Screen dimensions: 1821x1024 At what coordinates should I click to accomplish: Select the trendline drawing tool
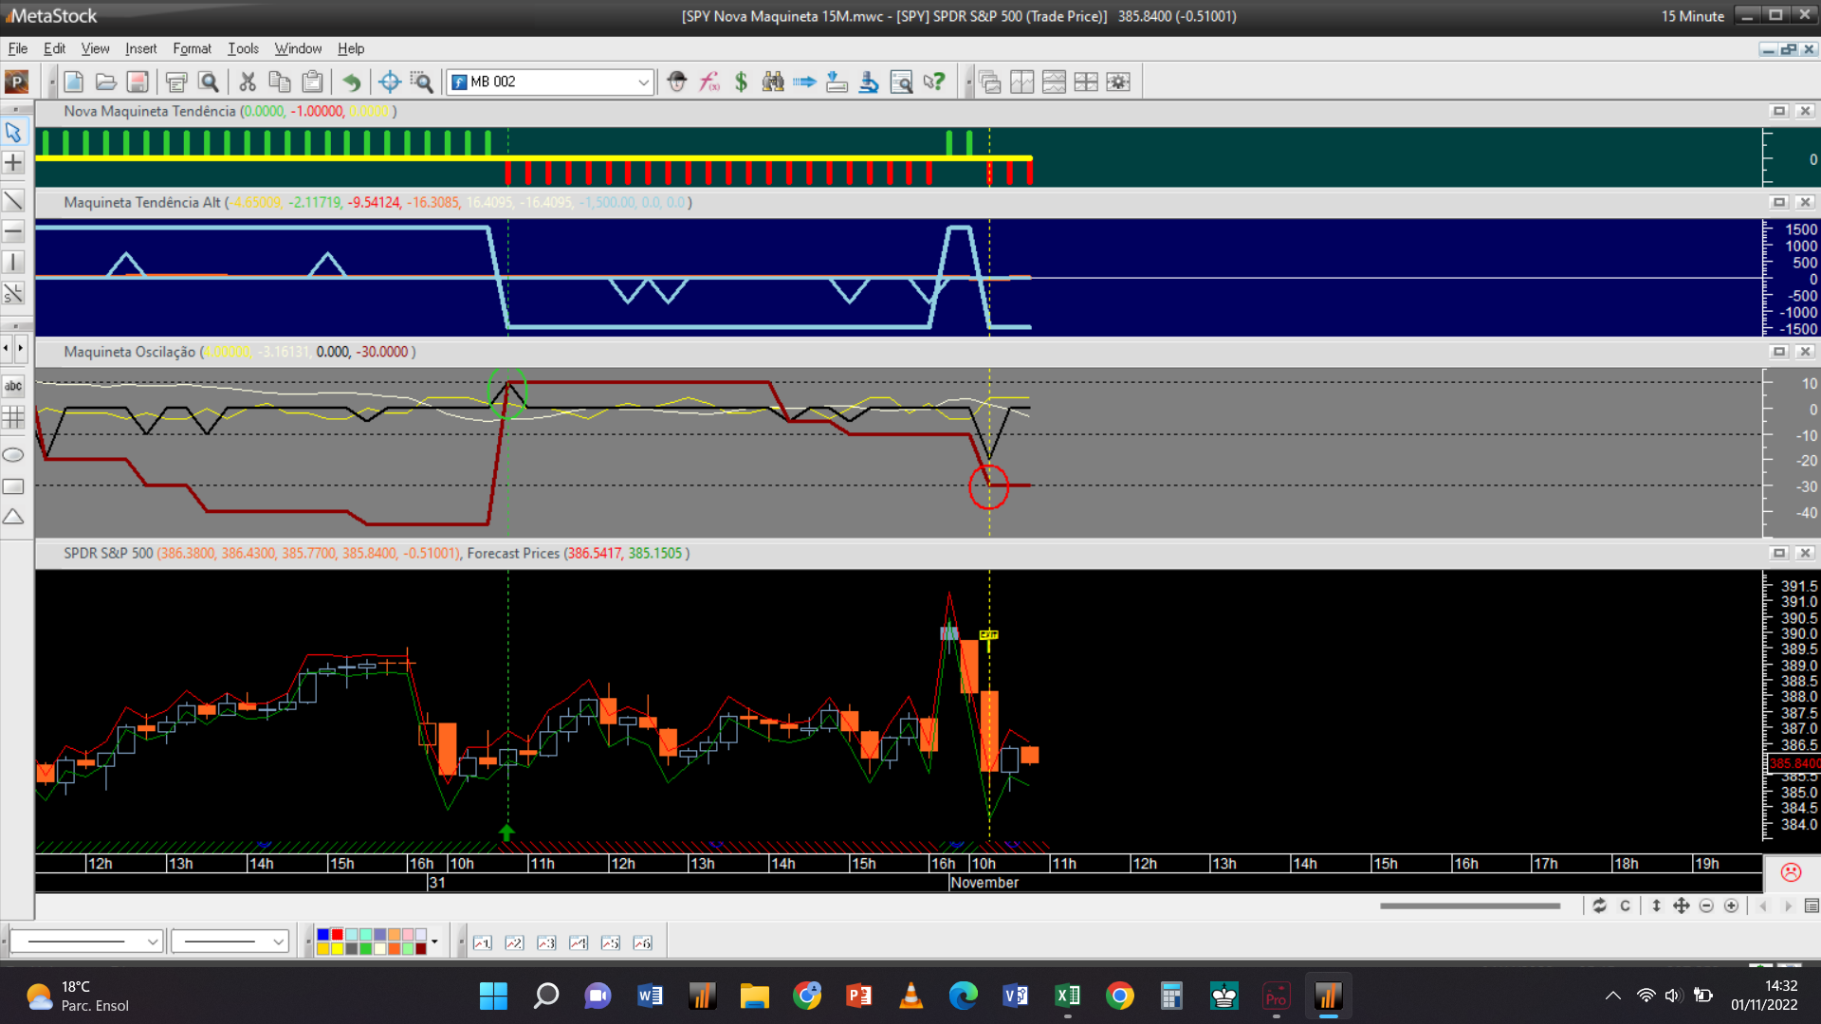coord(13,200)
